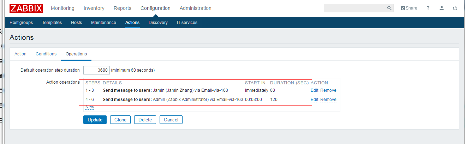Remove the steps 4 - 6 operation
Screen dimensions: 465x144
(x=328, y=100)
